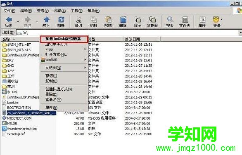The image size is (242, 155).
Task: Toggle the Folders (文件夹) pane icon
Action: pos(185,20)
